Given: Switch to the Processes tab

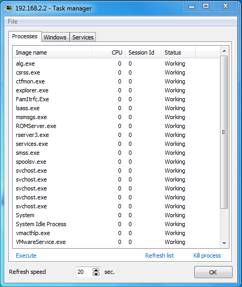Looking at the screenshot, I should point(25,36).
